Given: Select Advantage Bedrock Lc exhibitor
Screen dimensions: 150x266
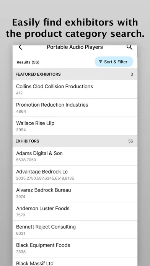Looking at the screenshot, I should [x=75, y=174].
